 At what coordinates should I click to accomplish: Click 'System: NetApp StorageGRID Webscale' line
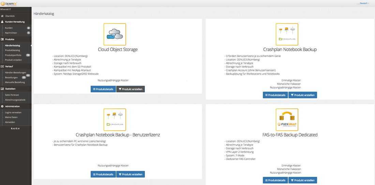[75, 74]
